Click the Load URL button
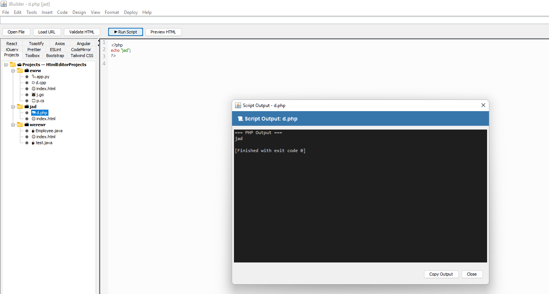Viewport: 549px width, 294px height. (x=47, y=32)
